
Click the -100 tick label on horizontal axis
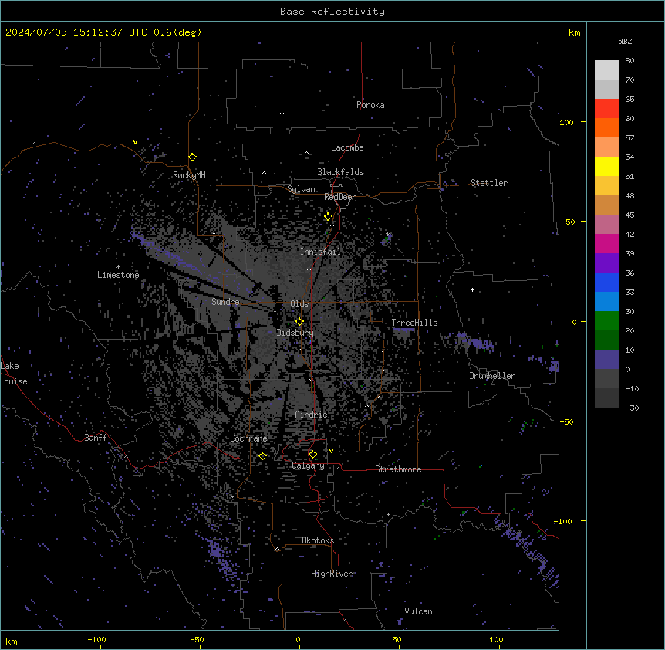click(96, 639)
